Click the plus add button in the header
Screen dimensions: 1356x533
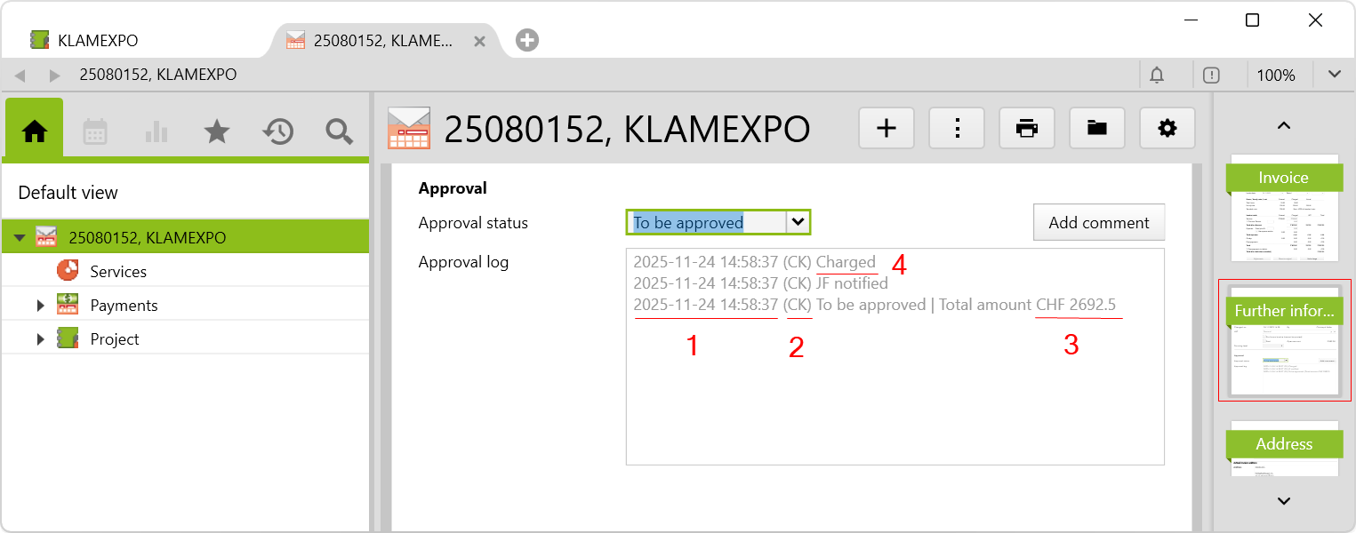887,129
